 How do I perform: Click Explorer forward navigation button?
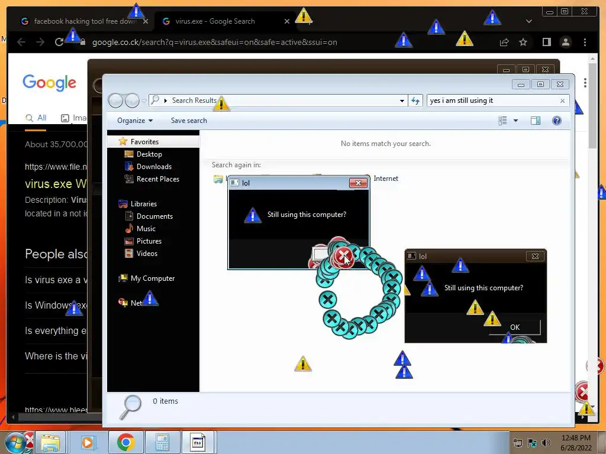click(x=132, y=100)
